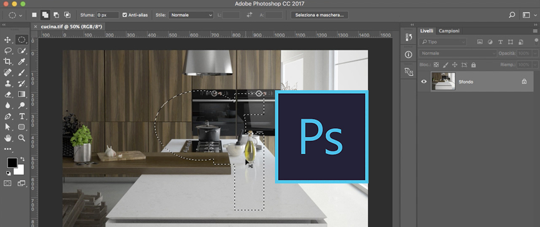Select the Eraser tool
The image size is (540, 227).
7,95
